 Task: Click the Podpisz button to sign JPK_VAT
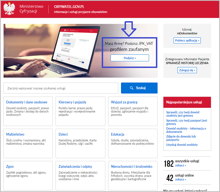pyautogui.click(x=130, y=58)
